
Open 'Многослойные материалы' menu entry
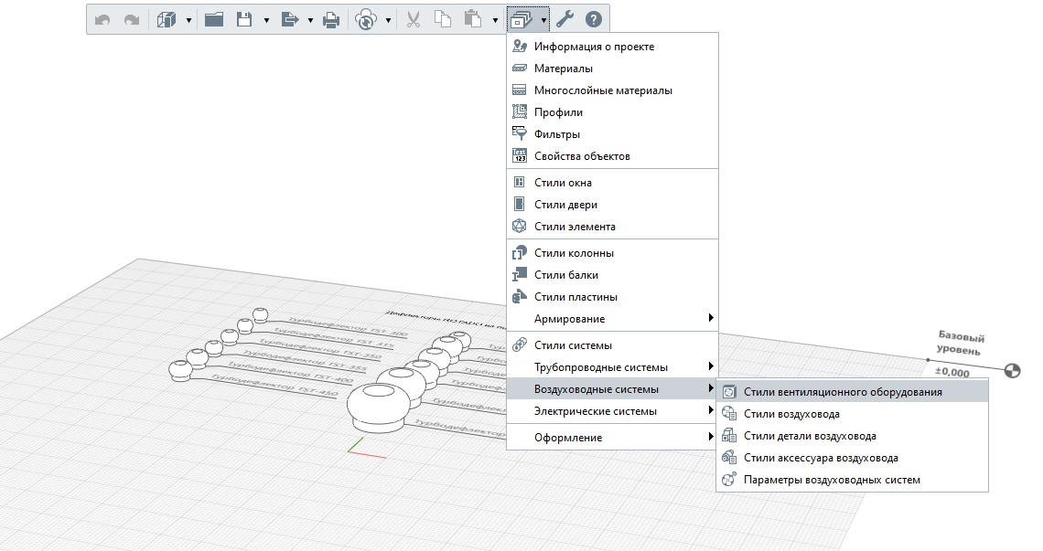coord(613,90)
